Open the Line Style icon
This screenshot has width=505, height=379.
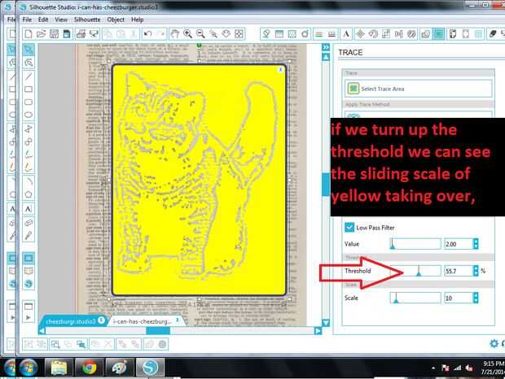(x=332, y=34)
